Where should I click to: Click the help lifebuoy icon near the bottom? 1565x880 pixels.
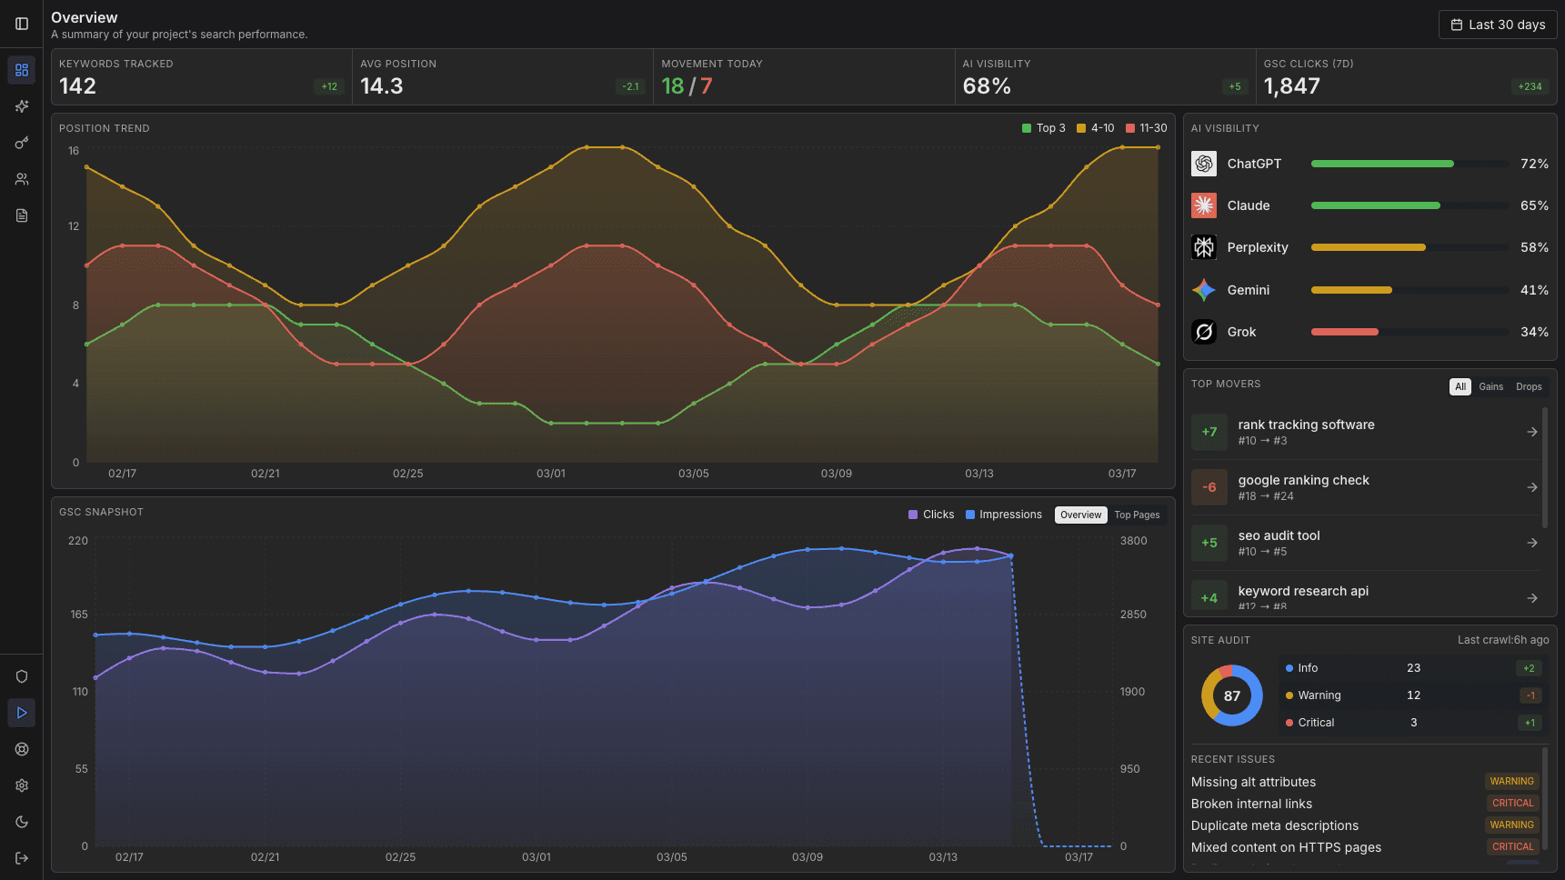(22, 748)
